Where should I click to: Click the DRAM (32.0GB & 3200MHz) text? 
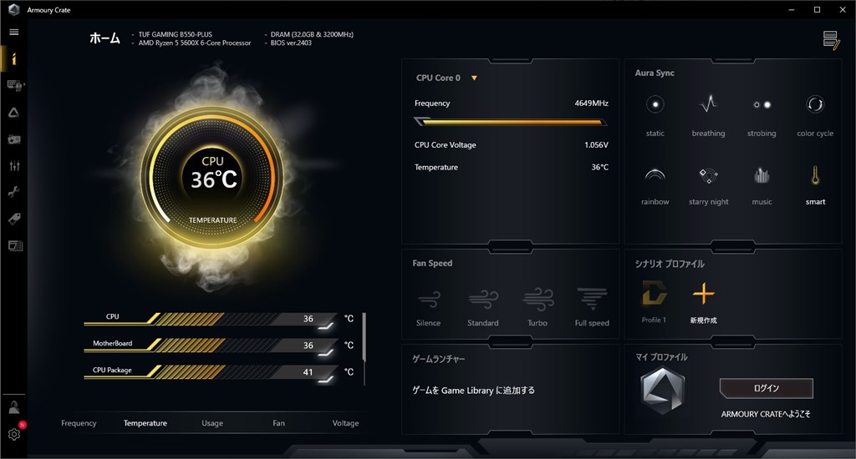(x=312, y=34)
